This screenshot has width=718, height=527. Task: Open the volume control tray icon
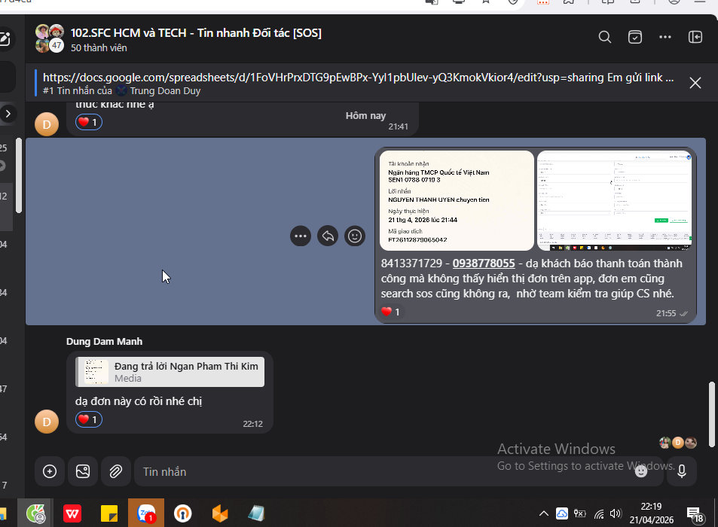tap(616, 513)
